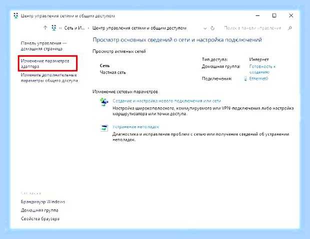Open Свойства браузера link
Screen dimensions: 310x239
point(40,219)
